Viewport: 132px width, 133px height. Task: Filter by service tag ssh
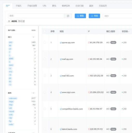pos(10,108)
